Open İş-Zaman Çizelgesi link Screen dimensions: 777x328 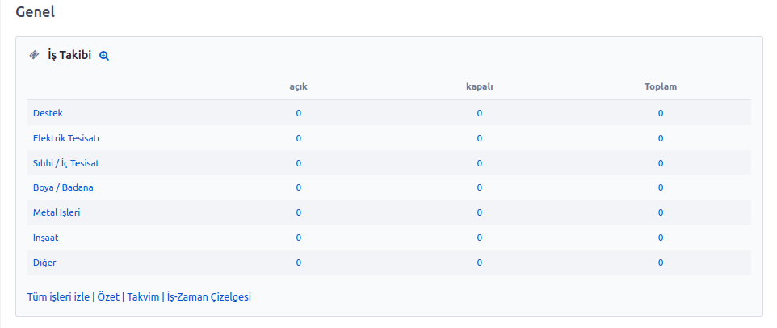click(x=209, y=297)
